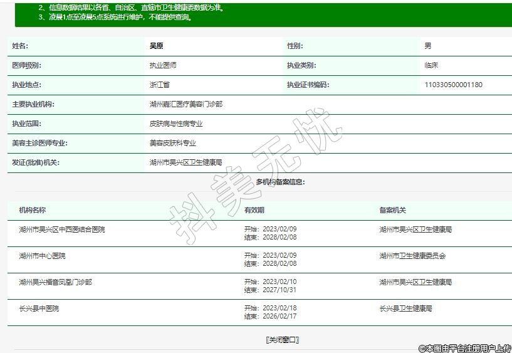512x353 pixels.
Task: Select the 湖州吴兴福音凤凰门诊部 row
Action: [55, 282]
